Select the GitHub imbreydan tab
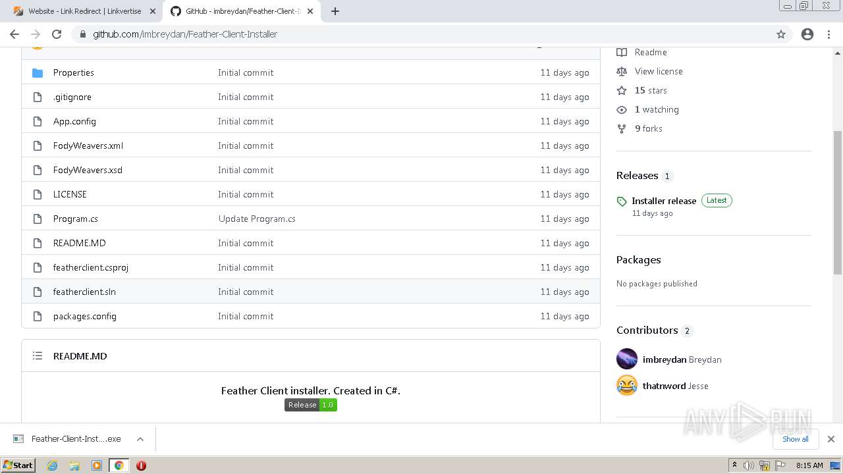843x474 pixels. (242, 11)
